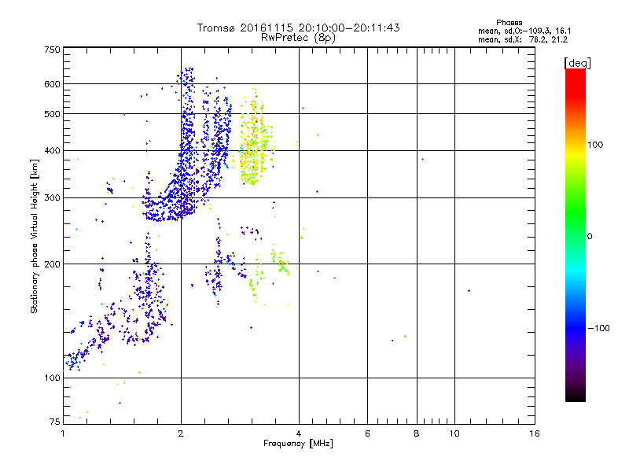
Task: Click the y-axis tick label '75'
Action: [55, 422]
